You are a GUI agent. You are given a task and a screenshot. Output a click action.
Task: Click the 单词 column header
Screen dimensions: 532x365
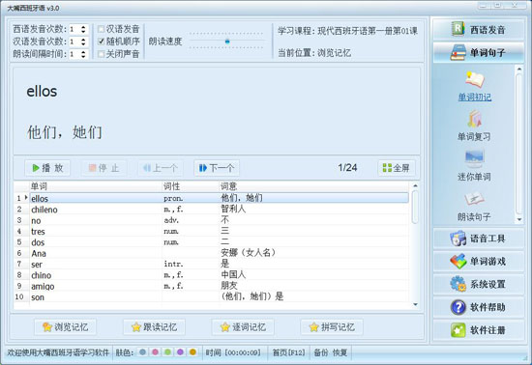click(x=96, y=186)
